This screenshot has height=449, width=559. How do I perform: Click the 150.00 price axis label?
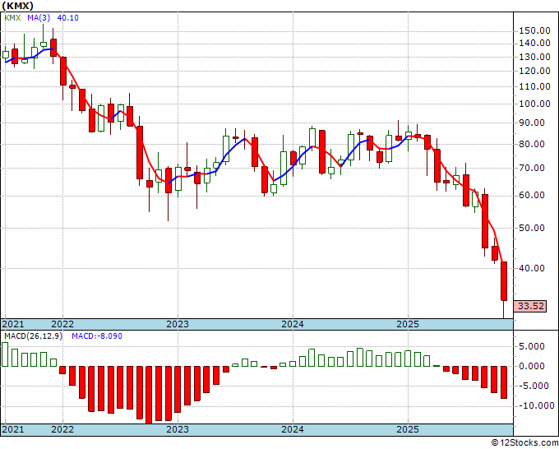[534, 30]
